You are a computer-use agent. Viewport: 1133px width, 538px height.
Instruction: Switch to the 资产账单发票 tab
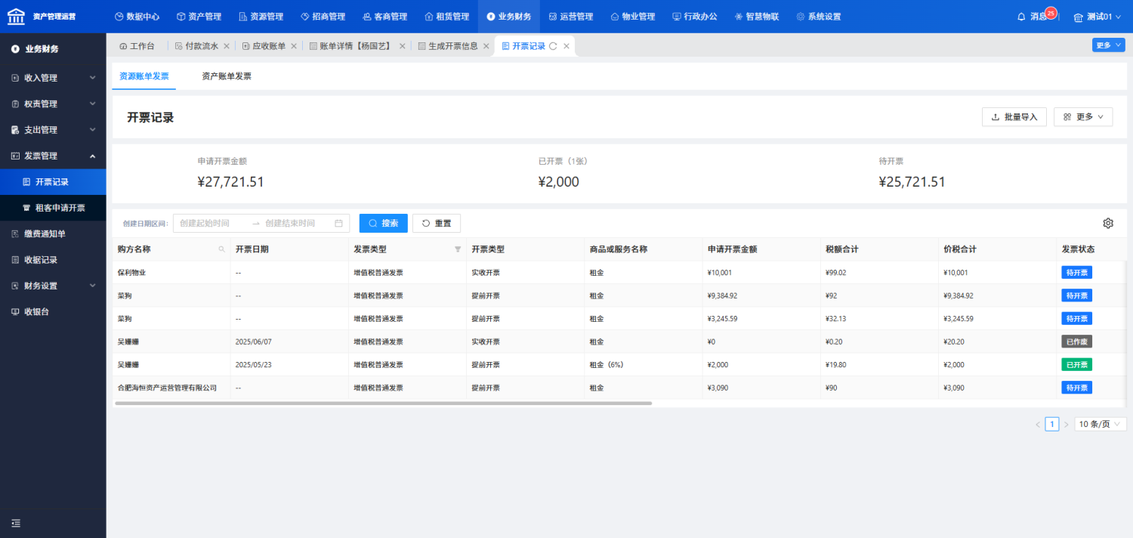click(x=227, y=76)
